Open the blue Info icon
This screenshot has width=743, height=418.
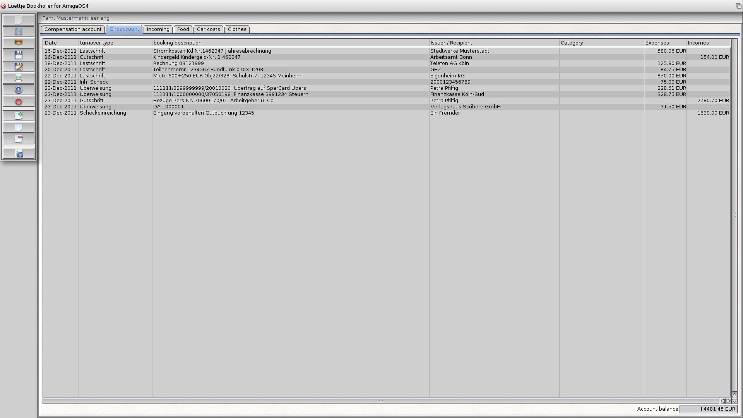click(x=18, y=90)
